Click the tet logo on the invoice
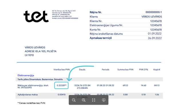Viewport: 177px width, 106px height. pos(36,16)
